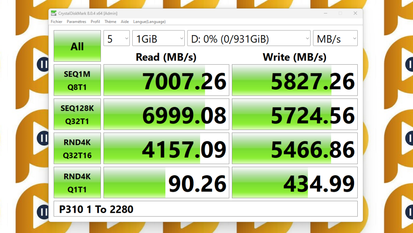Open the Thème menu
The image size is (413, 233).
tap(111, 22)
